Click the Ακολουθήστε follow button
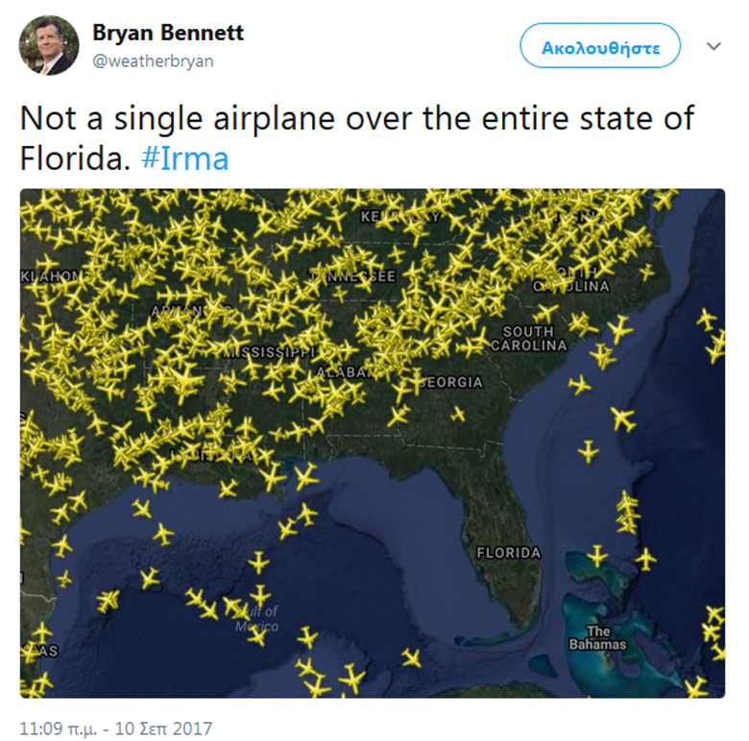 pyautogui.click(x=600, y=46)
